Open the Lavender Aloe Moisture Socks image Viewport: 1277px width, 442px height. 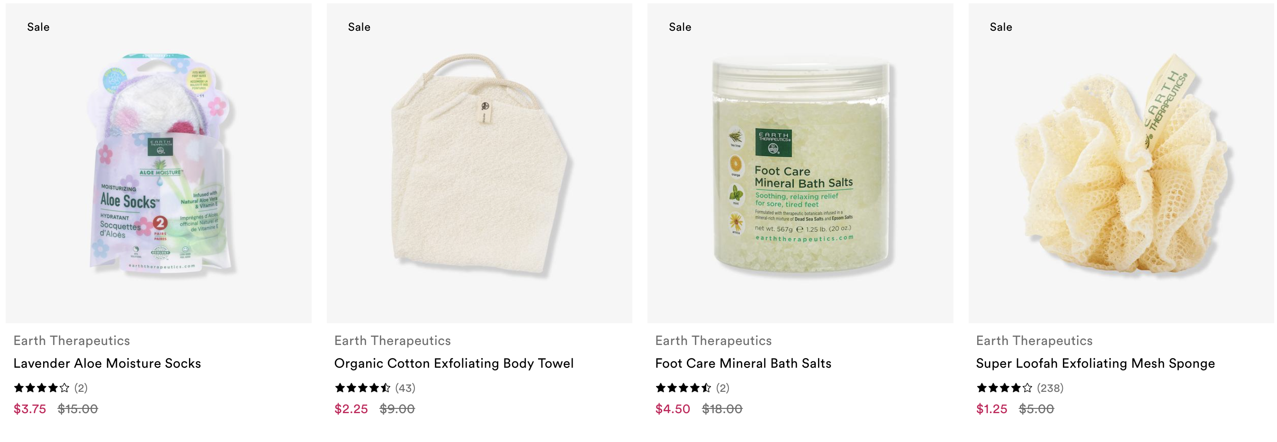[159, 163]
